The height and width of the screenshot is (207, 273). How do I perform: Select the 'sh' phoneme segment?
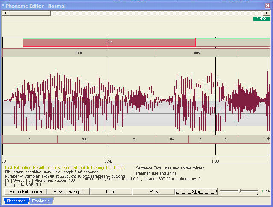[x=255, y=139]
